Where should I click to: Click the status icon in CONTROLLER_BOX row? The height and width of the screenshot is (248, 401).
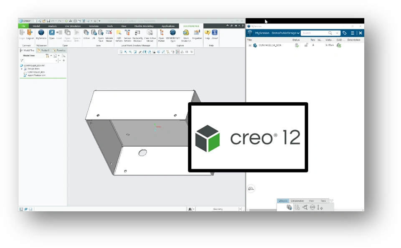pos(297,45)
